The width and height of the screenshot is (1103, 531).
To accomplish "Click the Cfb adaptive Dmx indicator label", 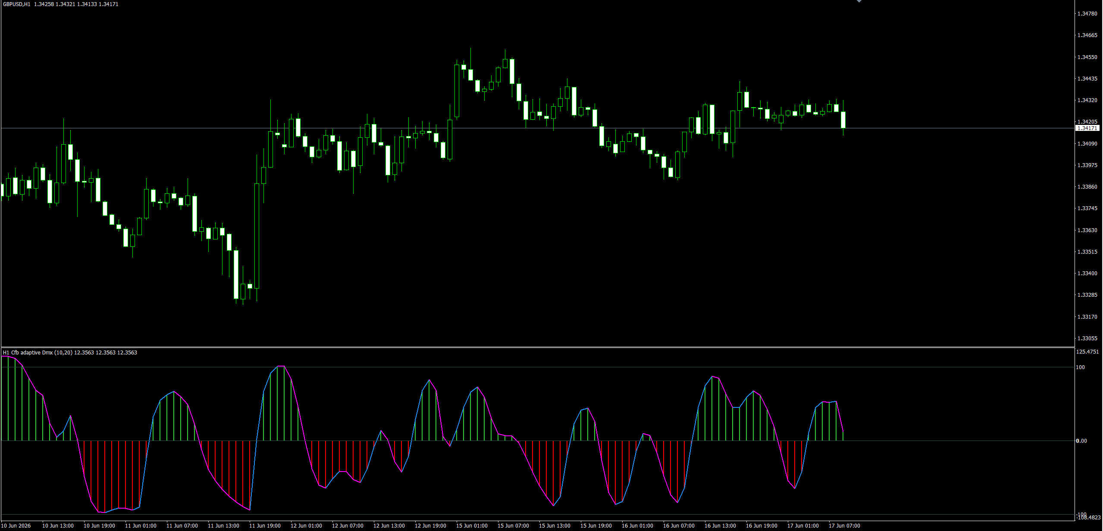I will coord(70,353).
